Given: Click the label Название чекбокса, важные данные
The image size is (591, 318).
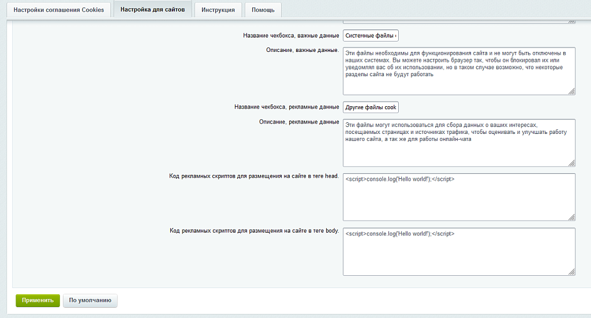Looking at the screenshot, I should [x=291, y=36].
